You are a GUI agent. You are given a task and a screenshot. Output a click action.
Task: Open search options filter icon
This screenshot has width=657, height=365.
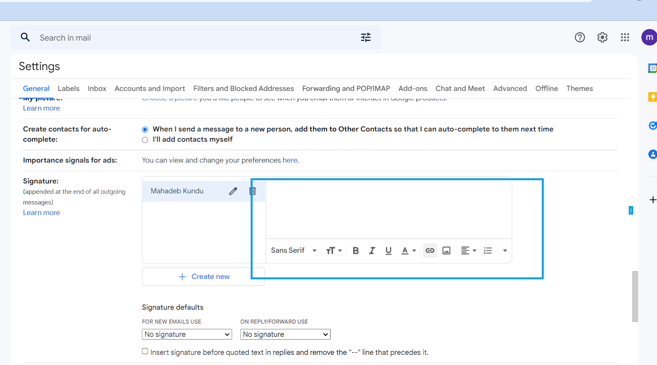(365, 37)
